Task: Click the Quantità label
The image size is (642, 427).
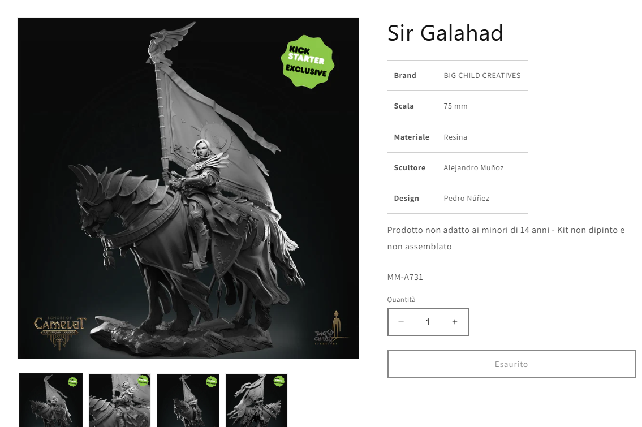Action: pyautogui.click(x=401, y=300)
